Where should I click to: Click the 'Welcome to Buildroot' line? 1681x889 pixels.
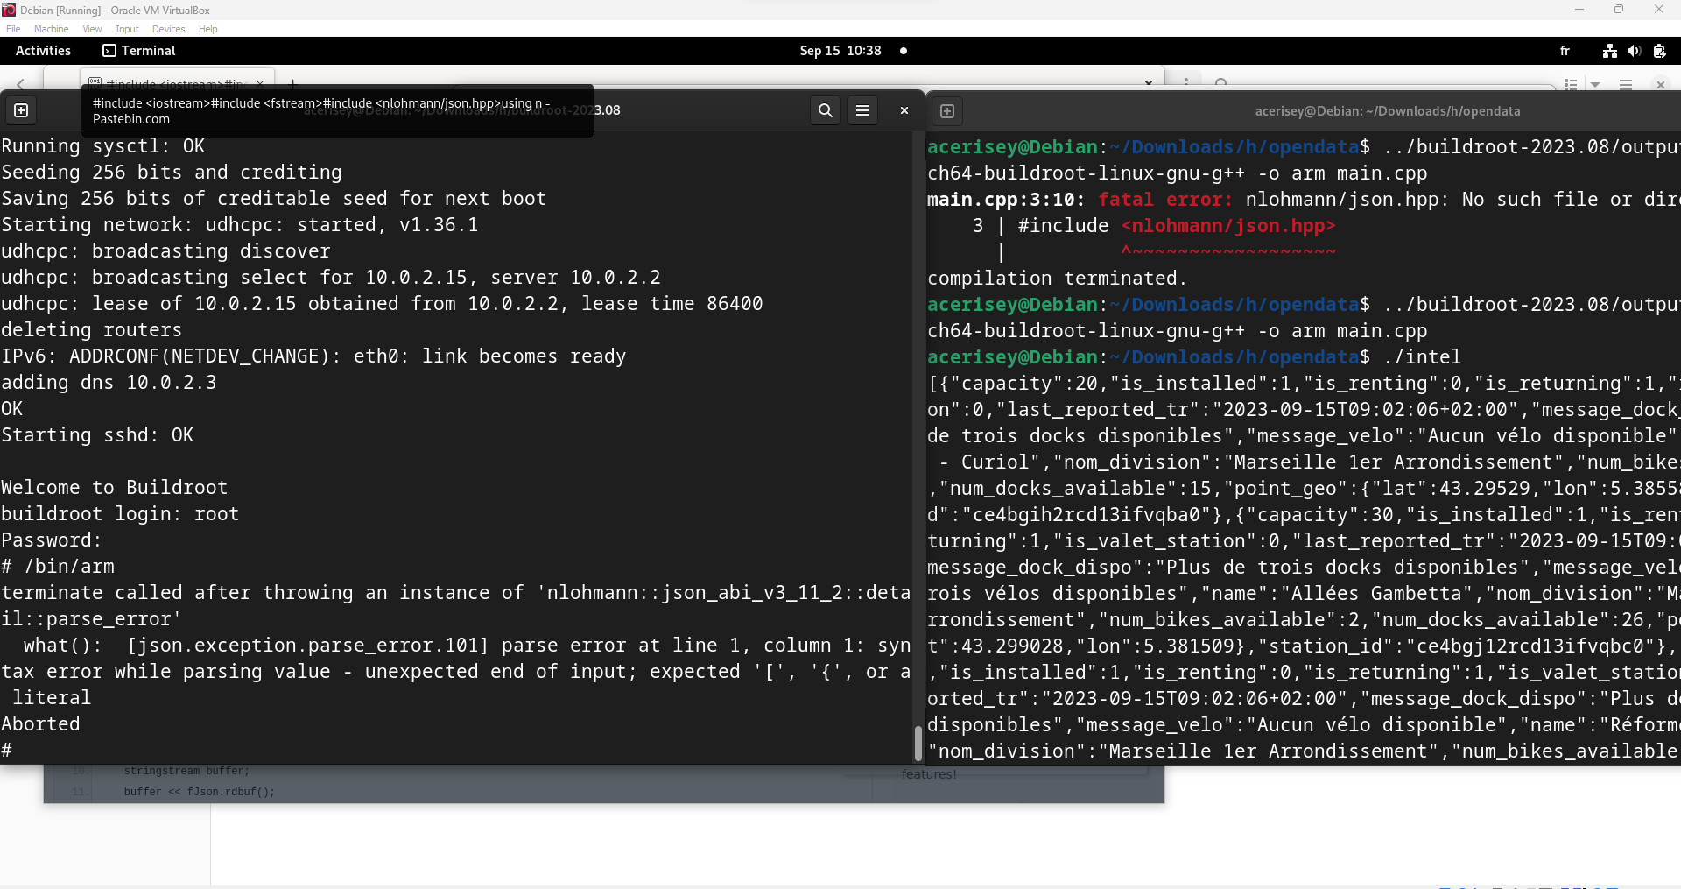pos(114,488)
